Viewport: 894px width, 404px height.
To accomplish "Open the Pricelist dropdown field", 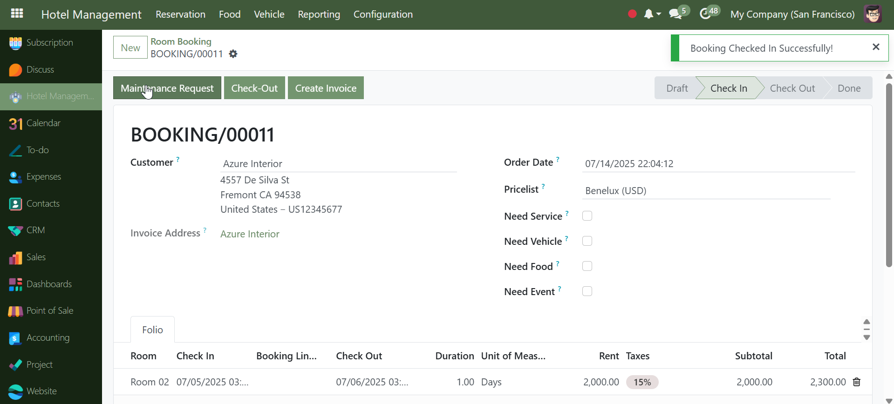I will click(706, 191).
